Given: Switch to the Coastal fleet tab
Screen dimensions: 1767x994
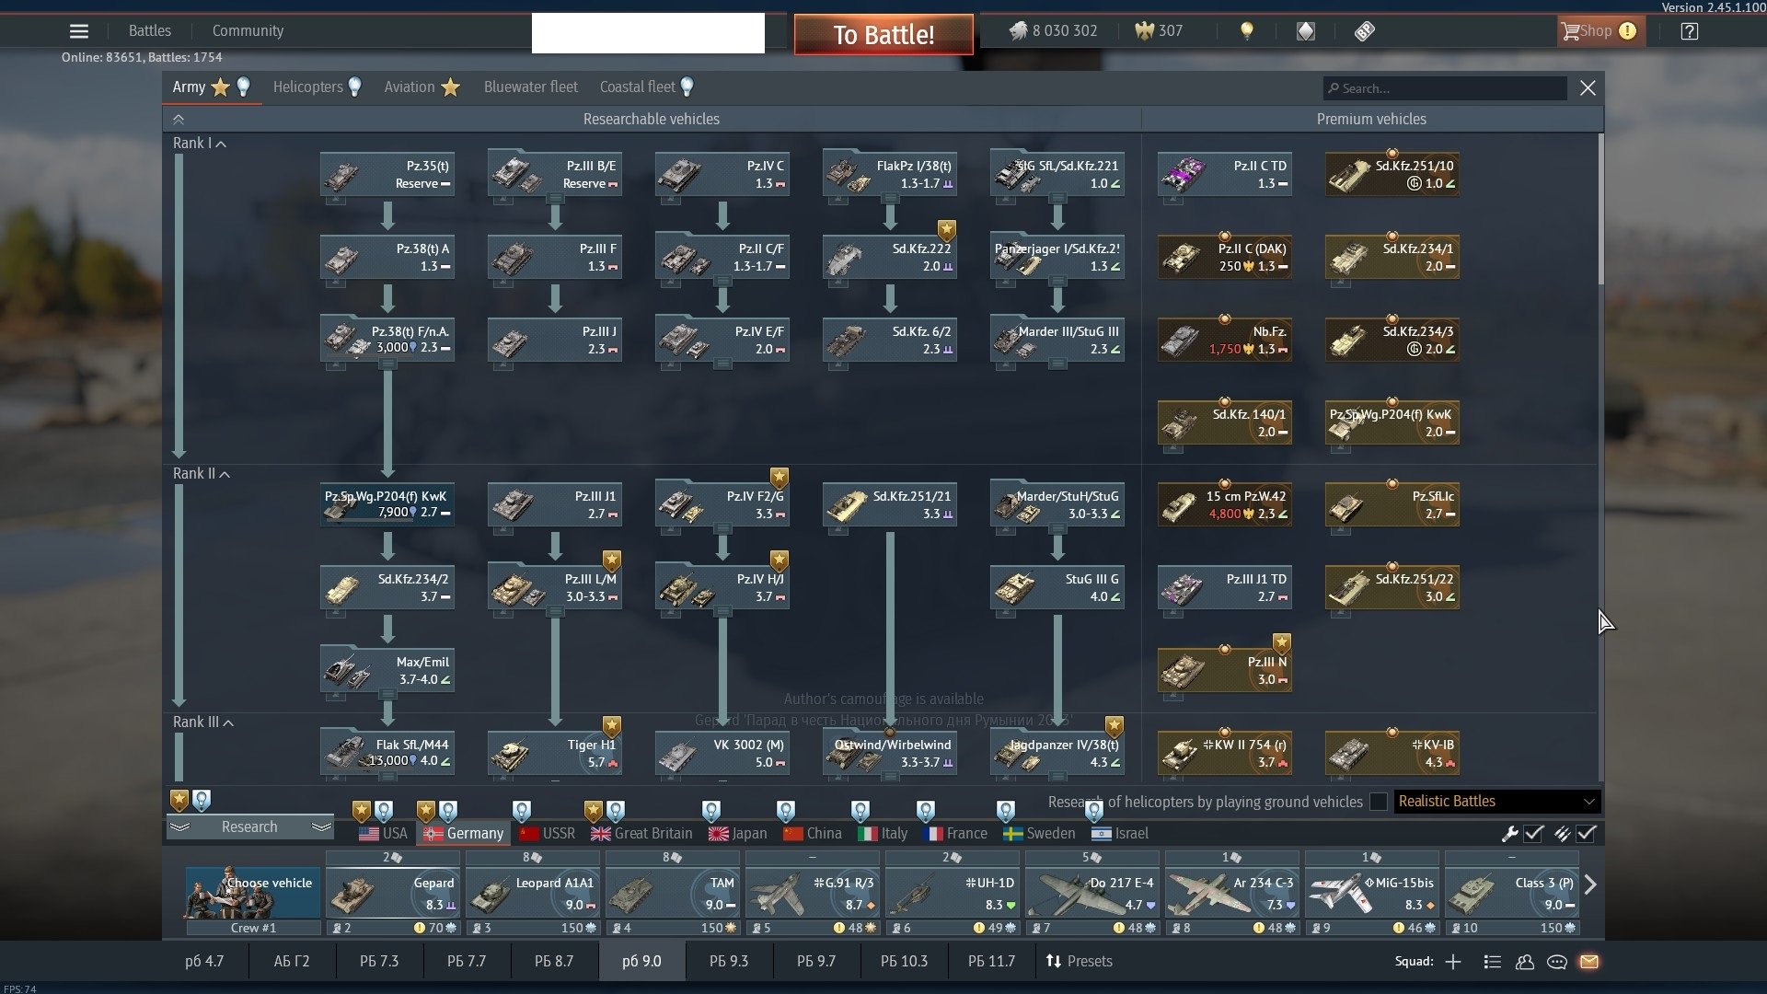Looking at the screenshot, I should (647, 87).
